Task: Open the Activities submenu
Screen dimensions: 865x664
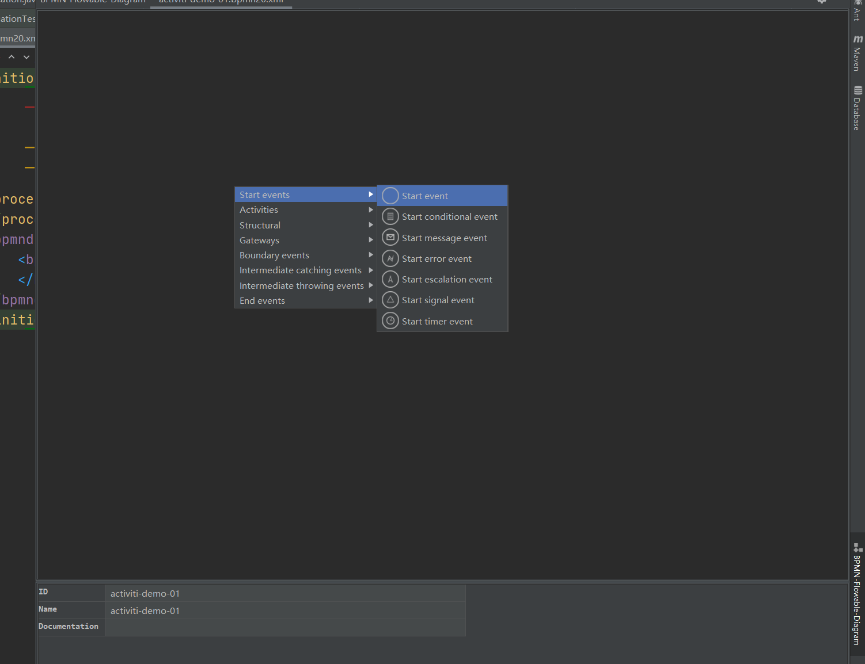Action: 306,210
